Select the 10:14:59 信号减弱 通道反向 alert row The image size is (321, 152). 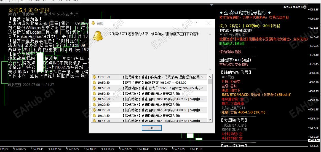[149, 116]
